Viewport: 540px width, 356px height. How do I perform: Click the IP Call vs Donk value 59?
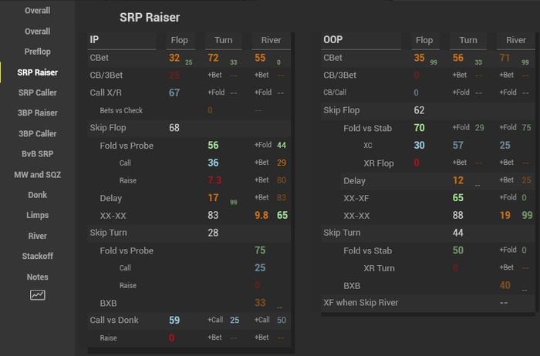click(174, 320)
